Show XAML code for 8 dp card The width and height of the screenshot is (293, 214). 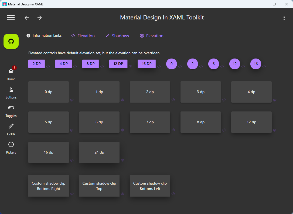224,130
